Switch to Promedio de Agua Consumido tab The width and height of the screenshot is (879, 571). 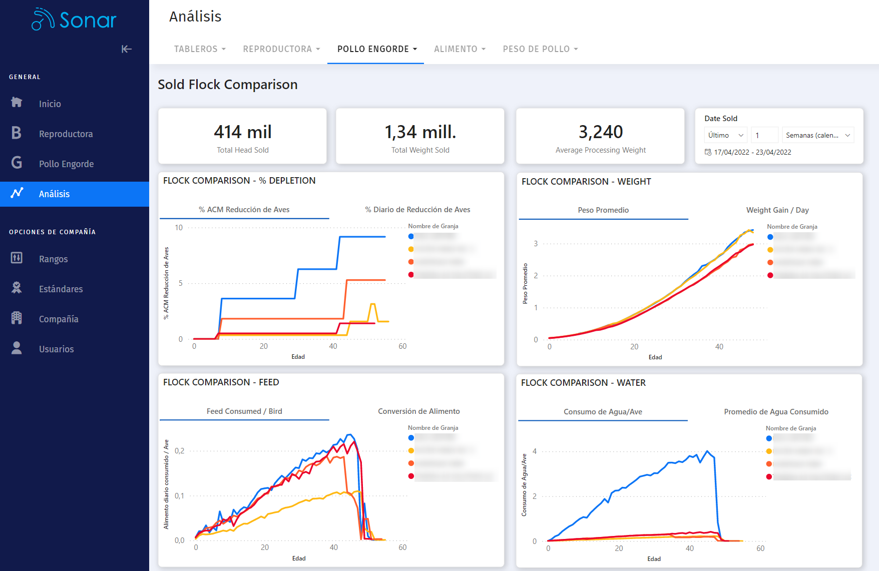[776, 412]
